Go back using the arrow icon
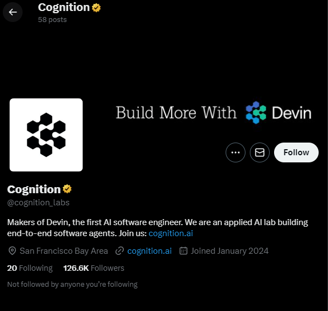The height and width of the screenshot is (311, 328). coord(13,12)
